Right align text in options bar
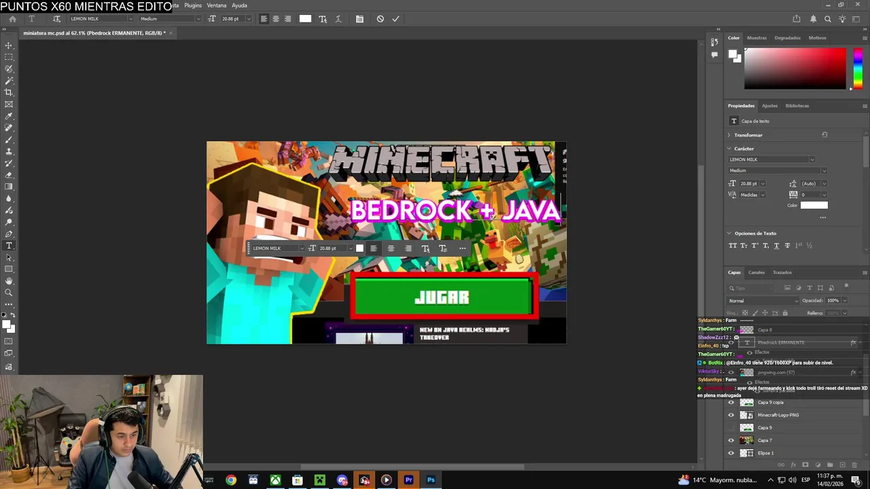The width and height of the screenshot is (870, 489). (288, 19)
